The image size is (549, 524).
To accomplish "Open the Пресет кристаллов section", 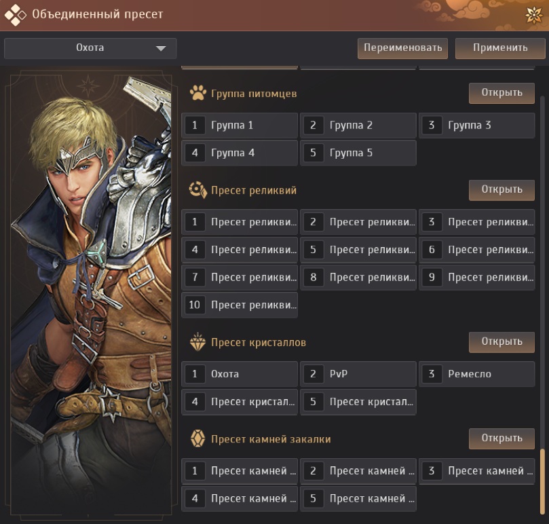I will 501,341.
